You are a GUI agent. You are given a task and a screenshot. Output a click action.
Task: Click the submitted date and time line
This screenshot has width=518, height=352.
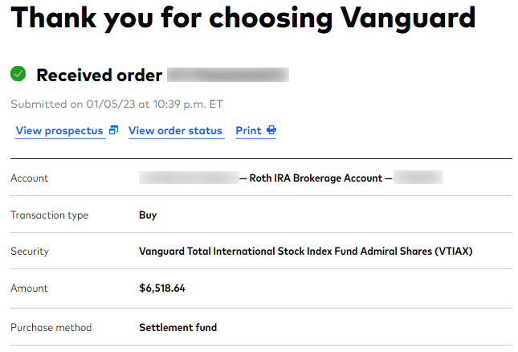coord(116,104)
